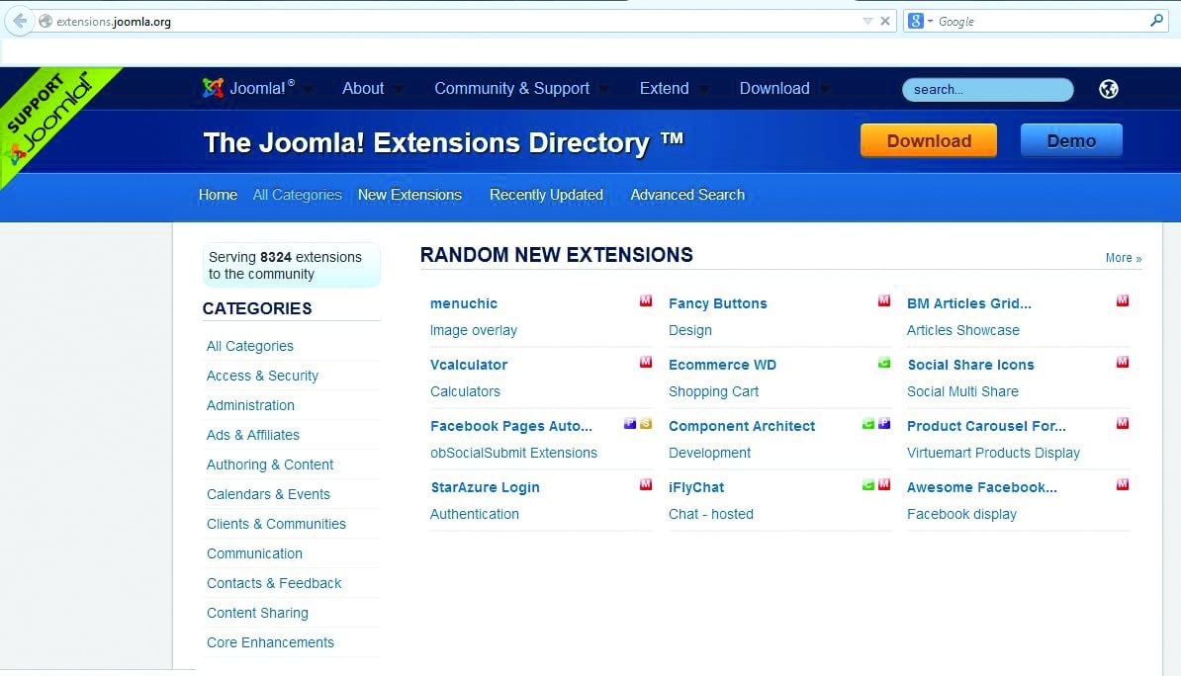Screen dimensions: 1181x676
Task: Click the globe language icon in header
Action: click(1108, 89)
